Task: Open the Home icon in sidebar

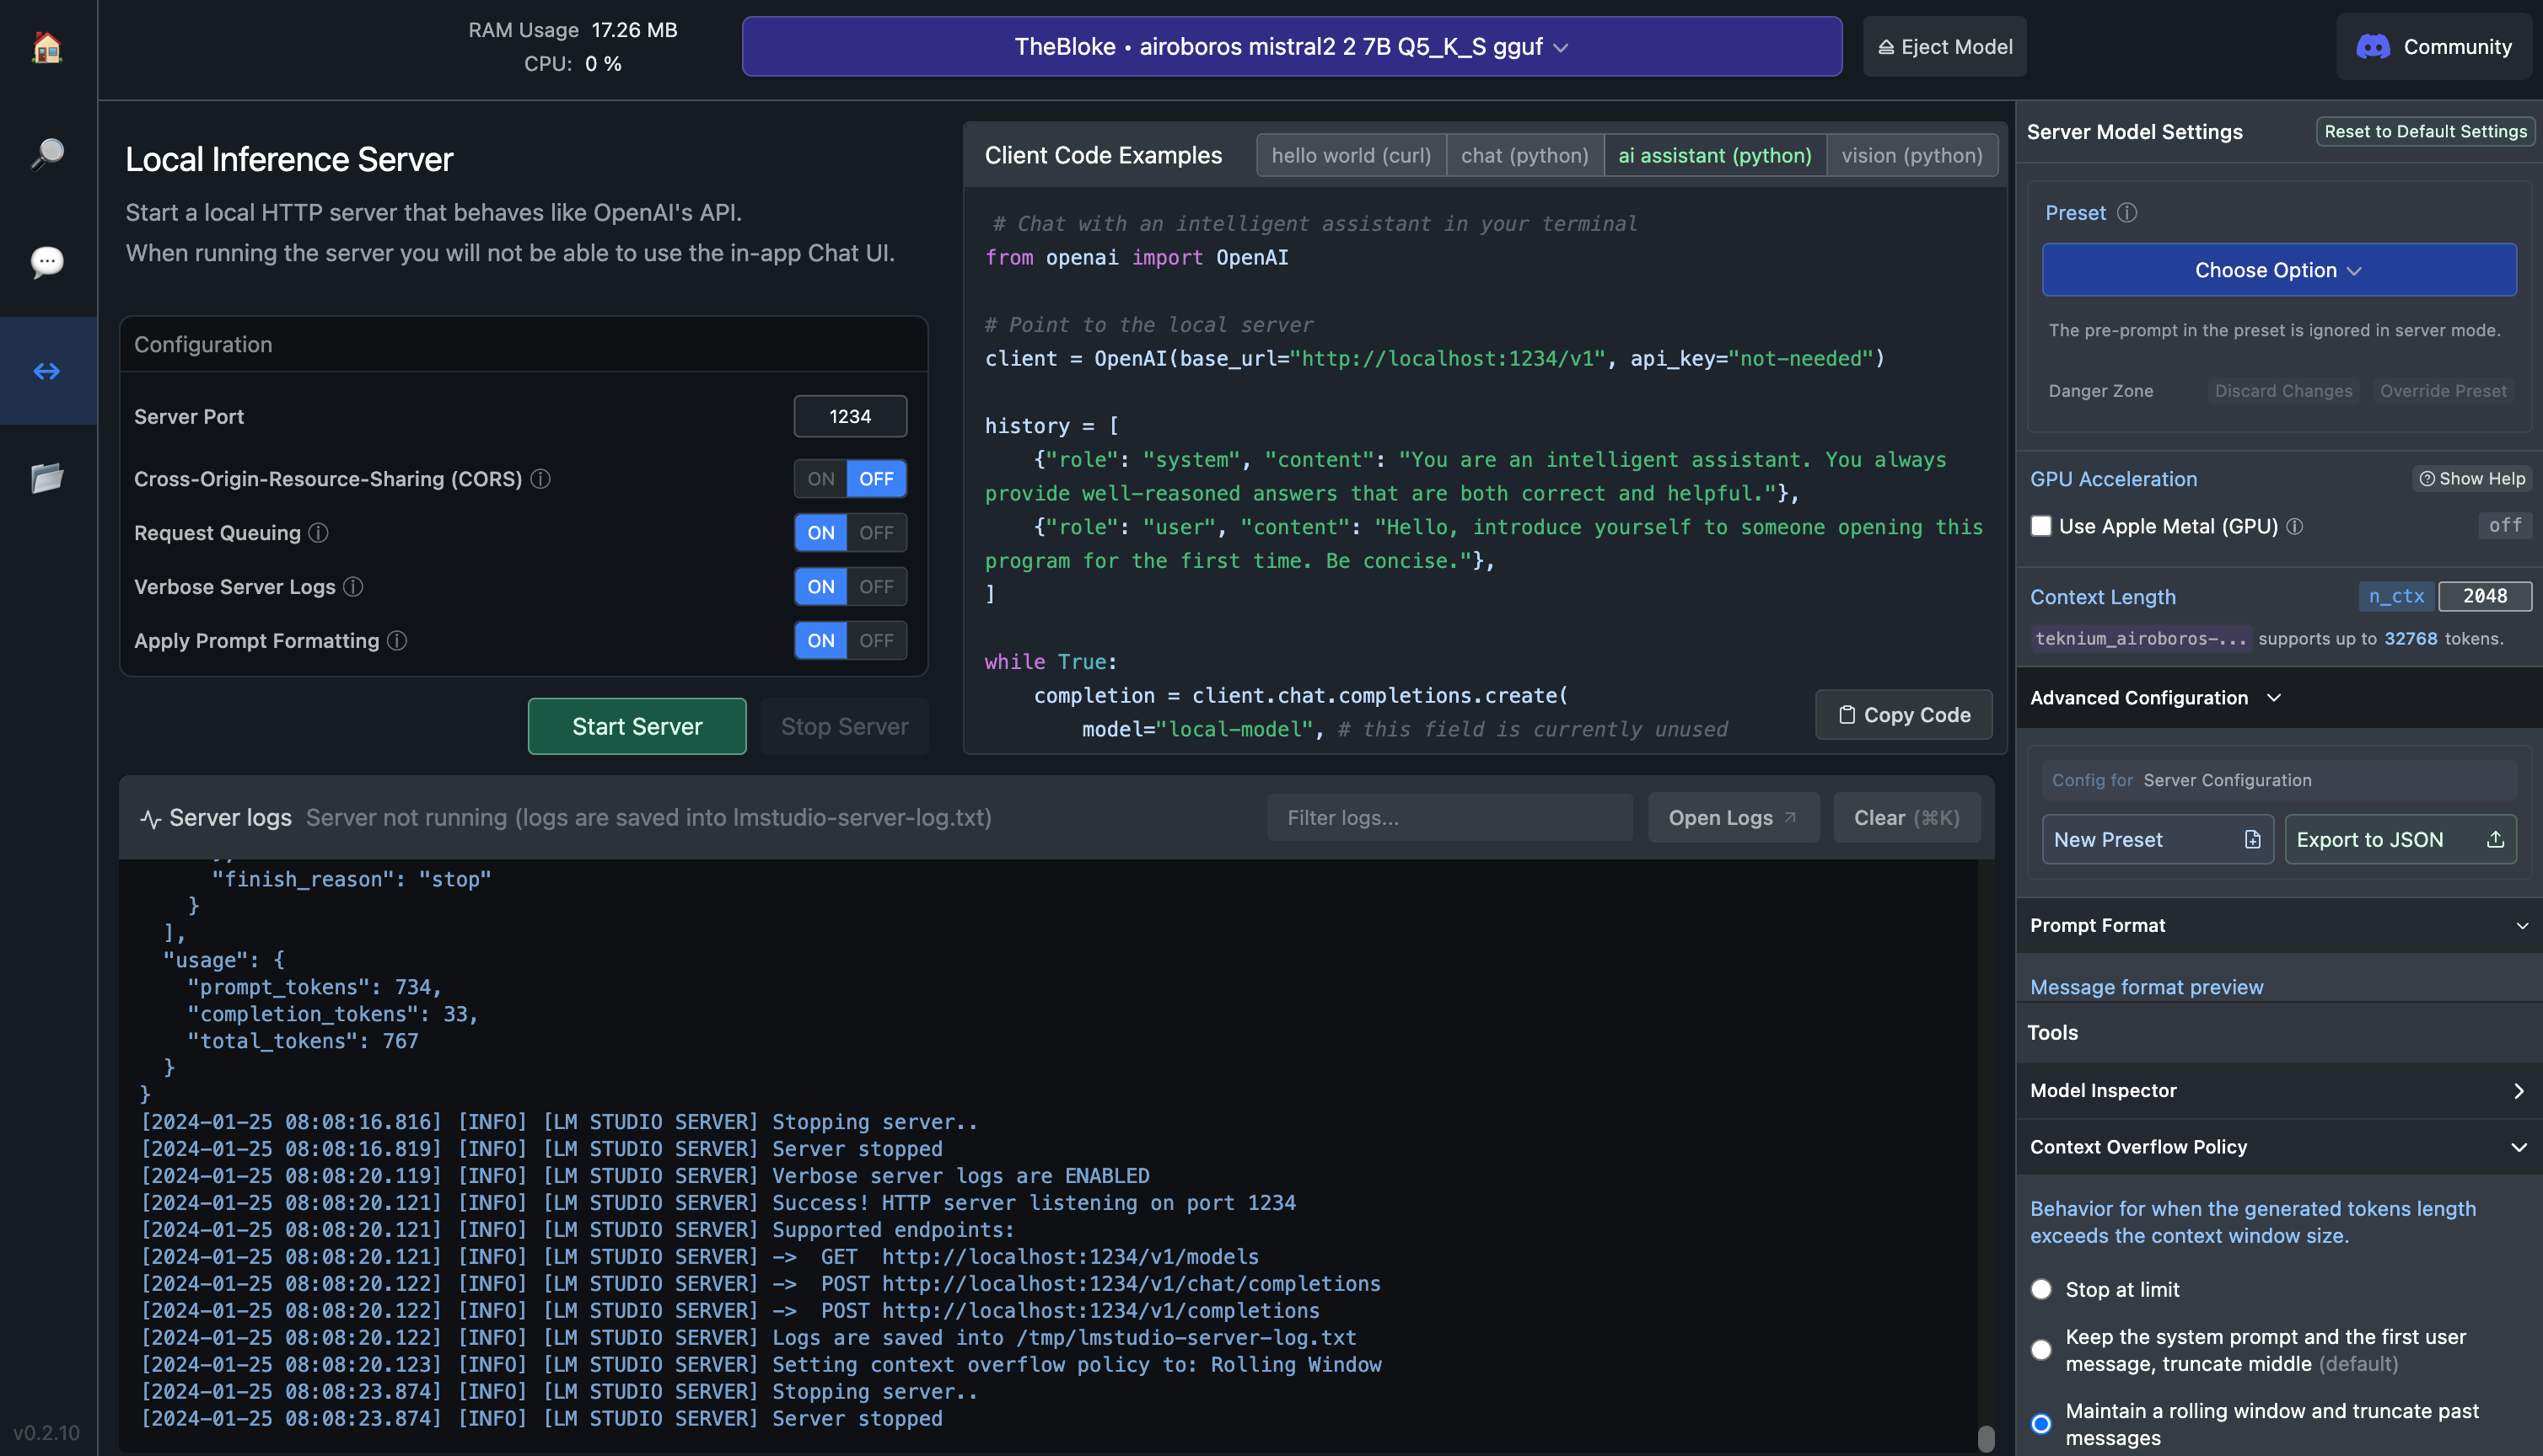Action: (x=47, y=47)
